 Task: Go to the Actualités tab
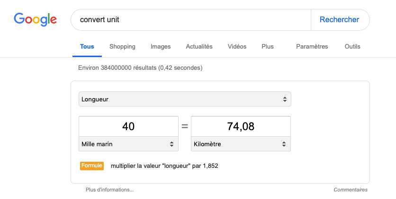point(199,47)
